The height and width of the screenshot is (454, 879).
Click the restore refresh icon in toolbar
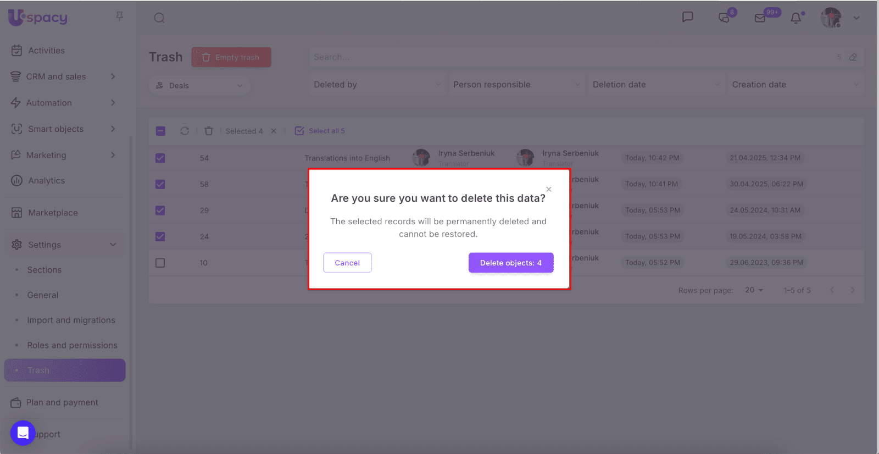(x=185, y=131)
